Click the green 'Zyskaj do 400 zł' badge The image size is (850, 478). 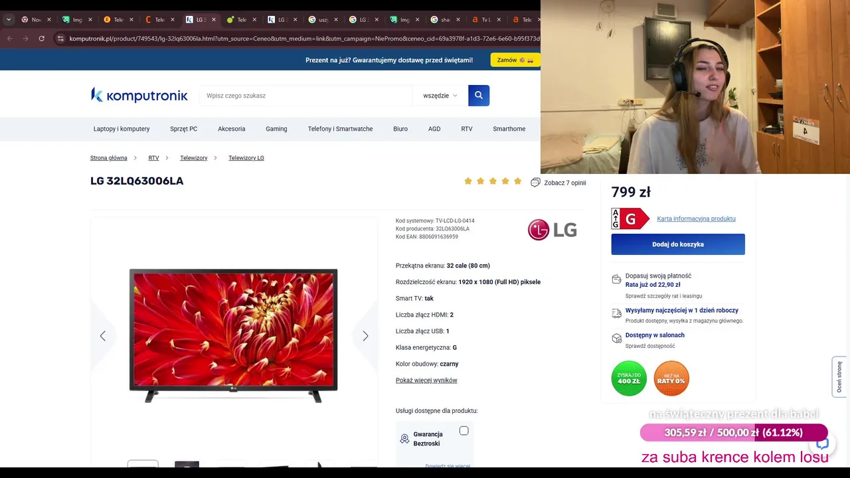pos(629,378)
